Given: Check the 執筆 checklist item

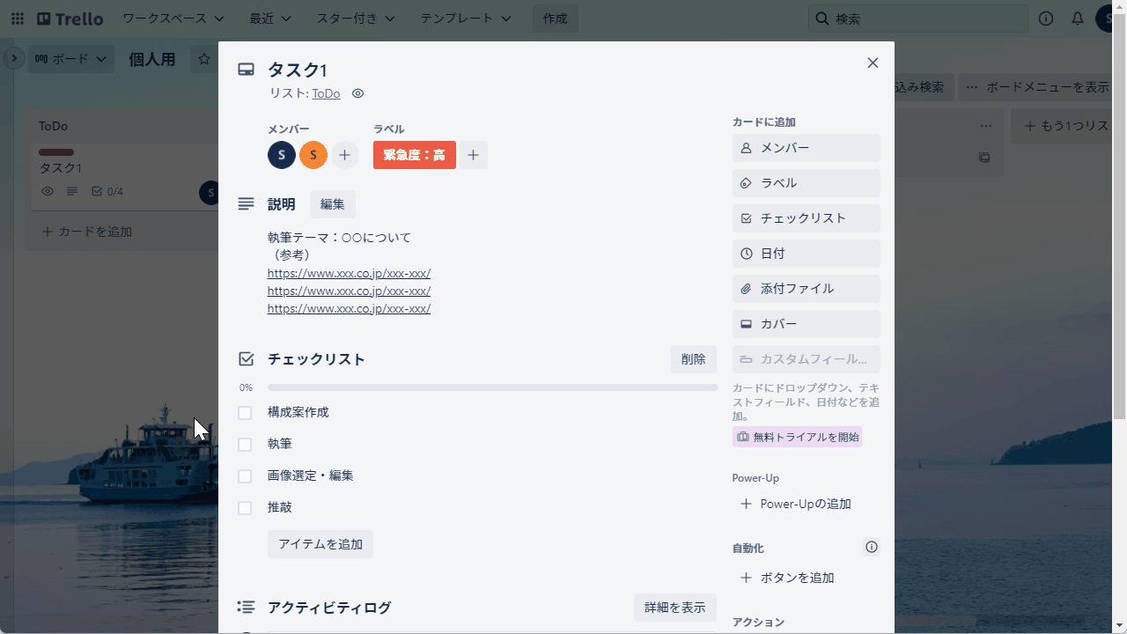Looking at the screenshot, I should point(245,445).
